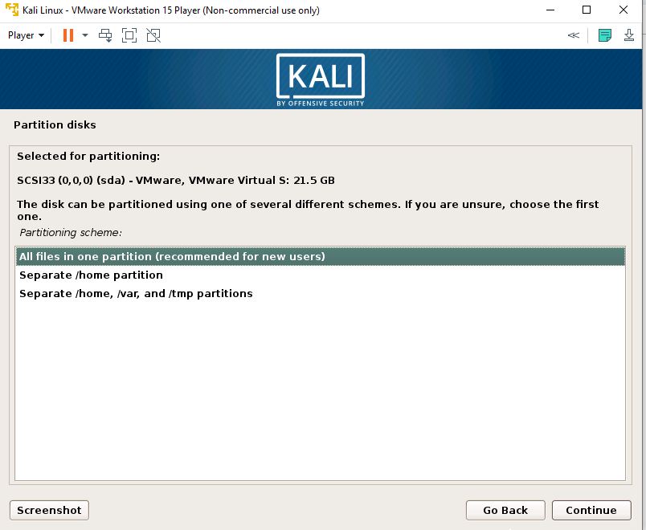The height and width of the screenshot is (530, 646).
Task: Click the download icon near the toolbar's right edge
Action: pyautogui.click(x=628, y=35)
